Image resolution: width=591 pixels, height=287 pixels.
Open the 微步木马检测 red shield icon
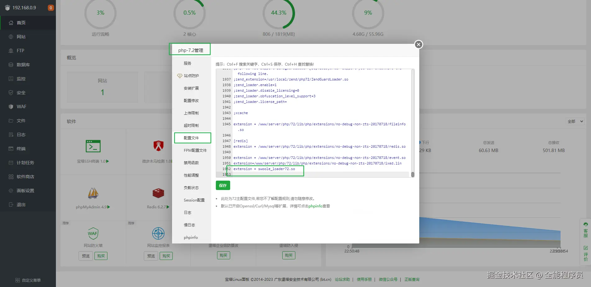[158, 146]
